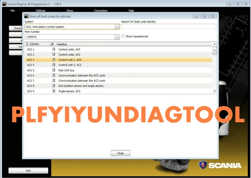Screen dimensions: 251x178
Task: Click the Search for fault code identity field
Action: tap(169, 27)
